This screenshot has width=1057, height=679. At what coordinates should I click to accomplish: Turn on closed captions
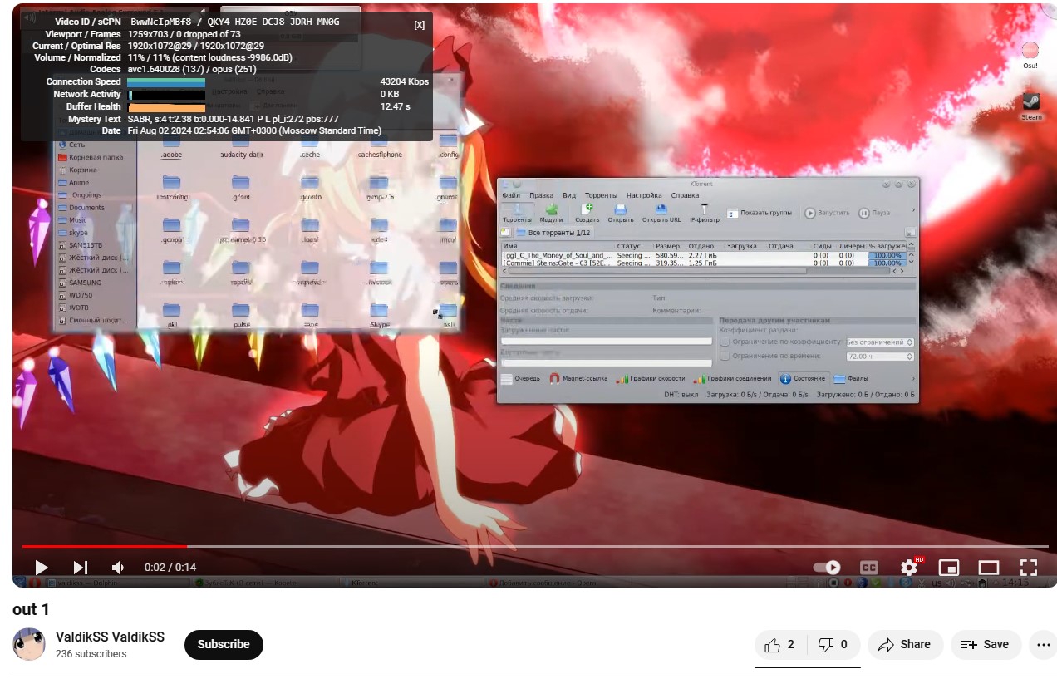point(868,568)
